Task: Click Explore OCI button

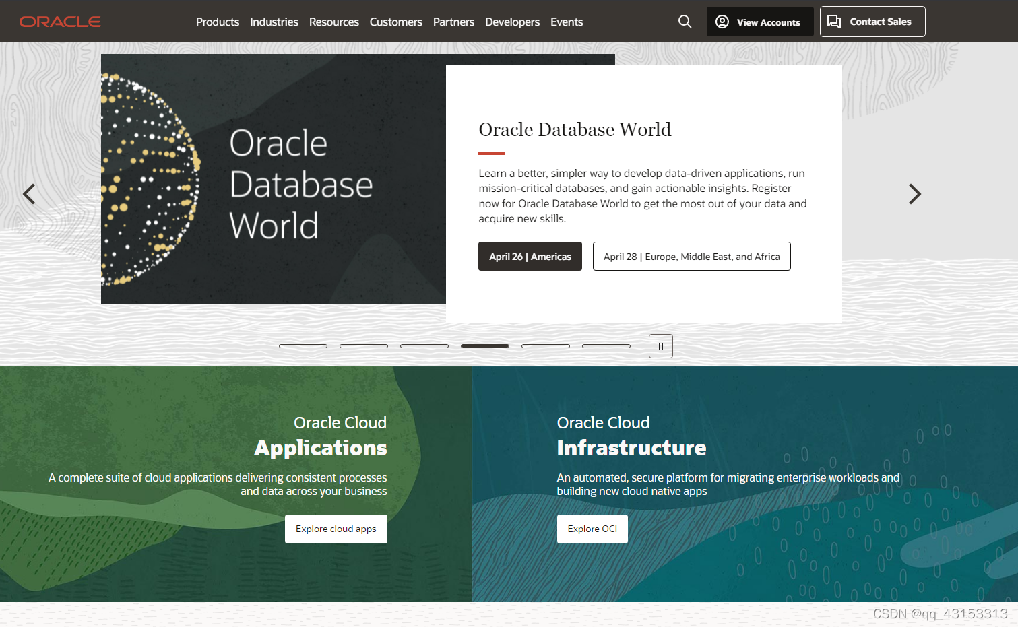Action: pyautogui.click(x=592, y=529)
